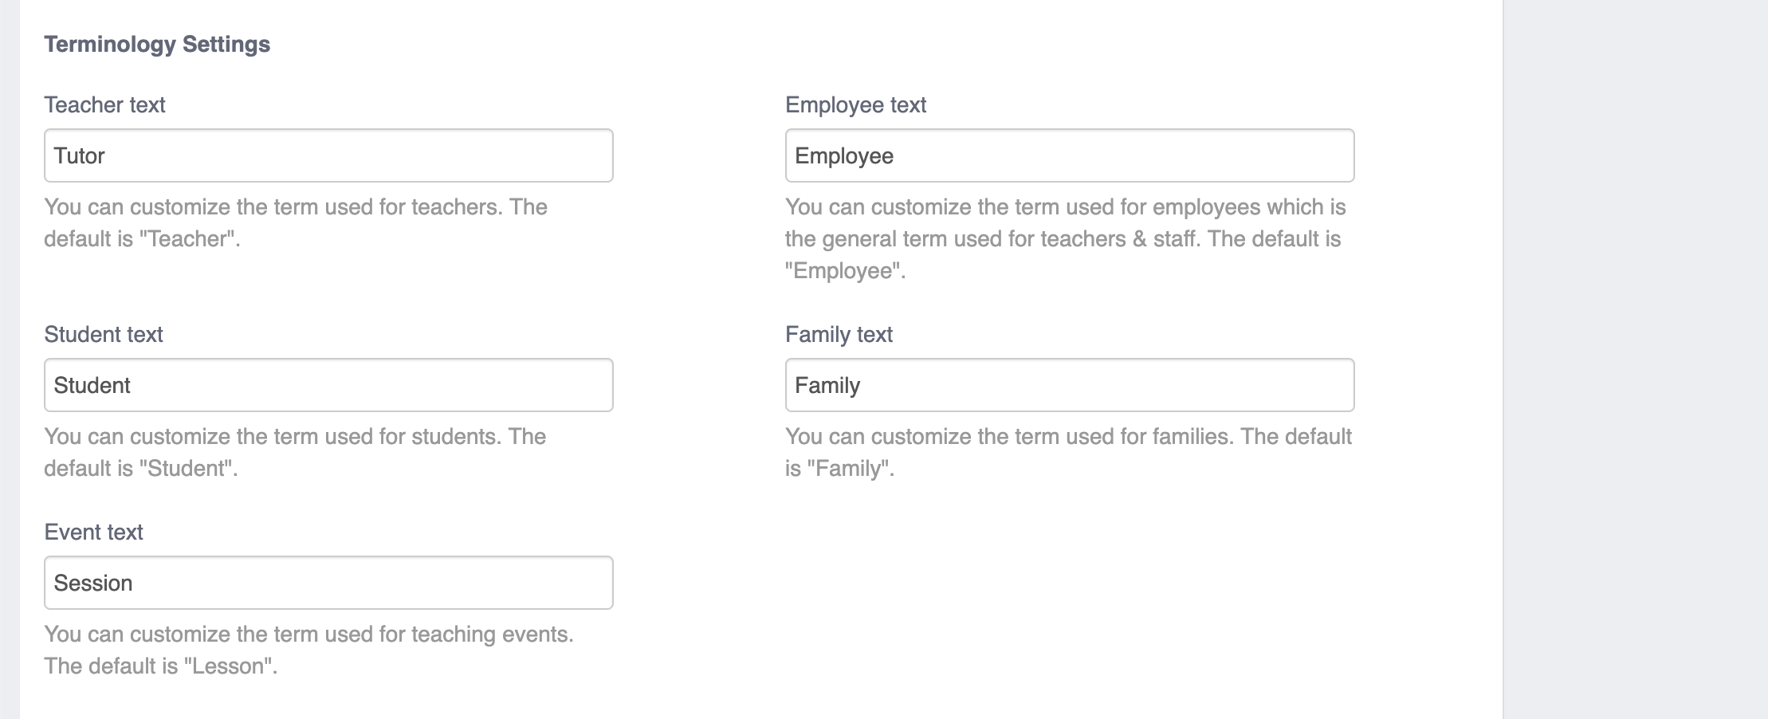Click the 'Employee text' label
The height and width of the screenshot is (719, 1768).
pos(855,104)
